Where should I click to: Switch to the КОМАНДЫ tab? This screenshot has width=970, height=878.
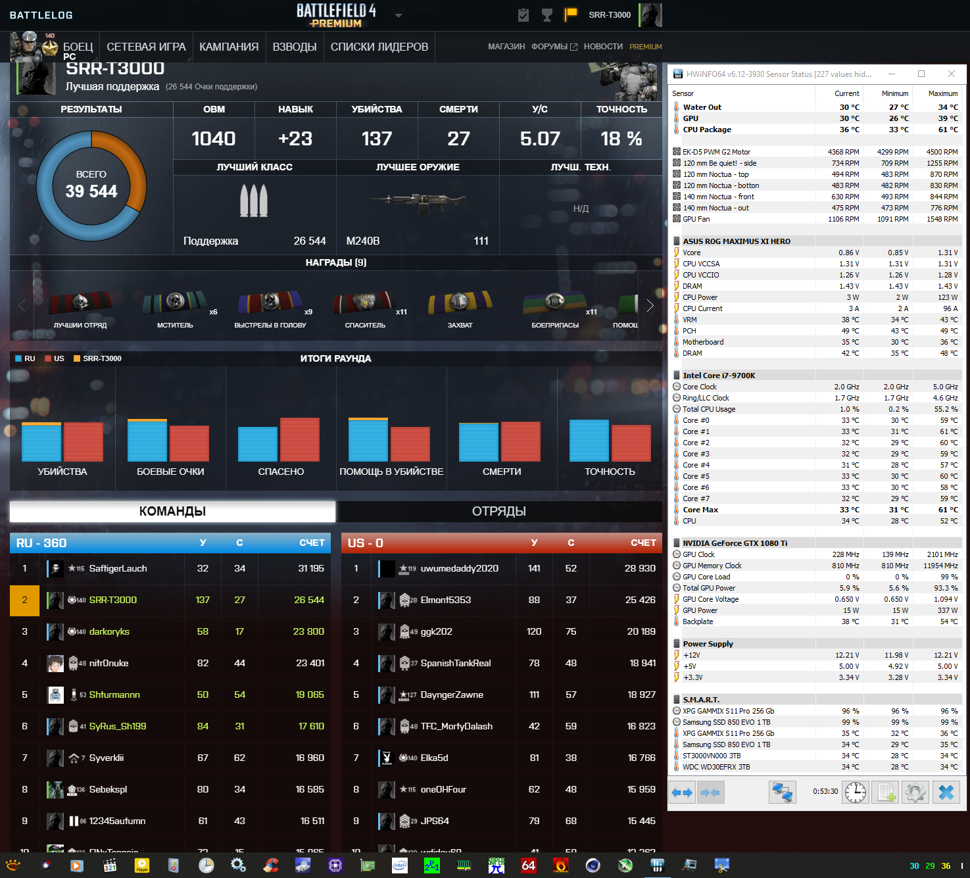[172, 512]
